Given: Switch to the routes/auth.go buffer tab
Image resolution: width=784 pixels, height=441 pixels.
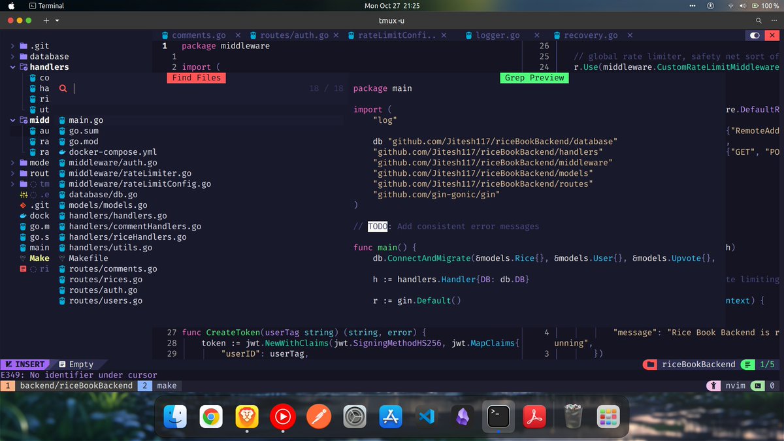Looking at the screenshot, I should pyautogui.click(x=294, y=36).
